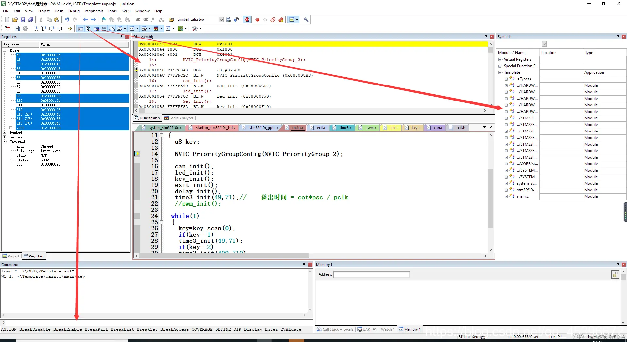Insert a breakpoint with the red dot icon
This screenshot has height=342, width=627.
(257, 20)
